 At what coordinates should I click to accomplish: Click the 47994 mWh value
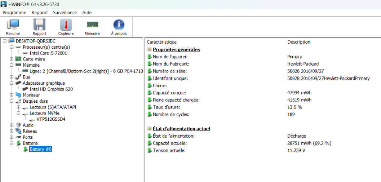299,93
